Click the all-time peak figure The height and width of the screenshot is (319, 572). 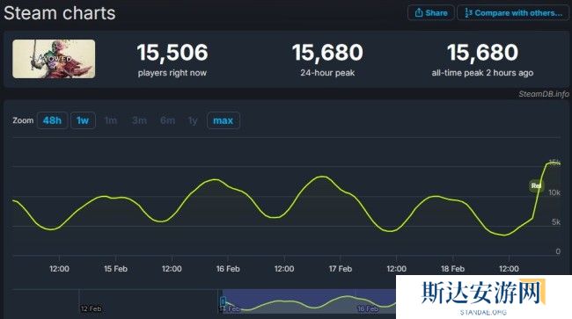482,53
